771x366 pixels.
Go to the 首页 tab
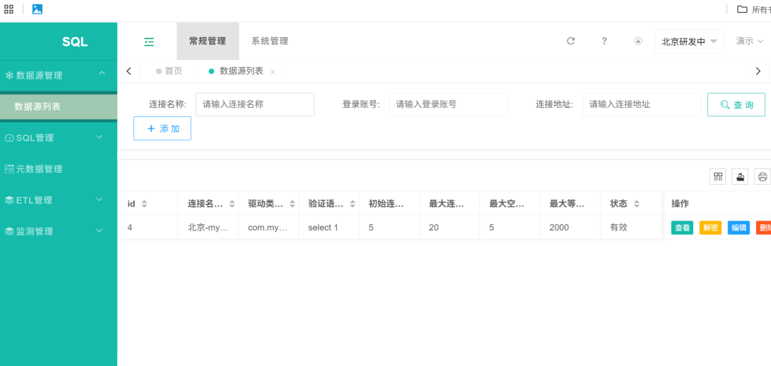coord(169,71)
